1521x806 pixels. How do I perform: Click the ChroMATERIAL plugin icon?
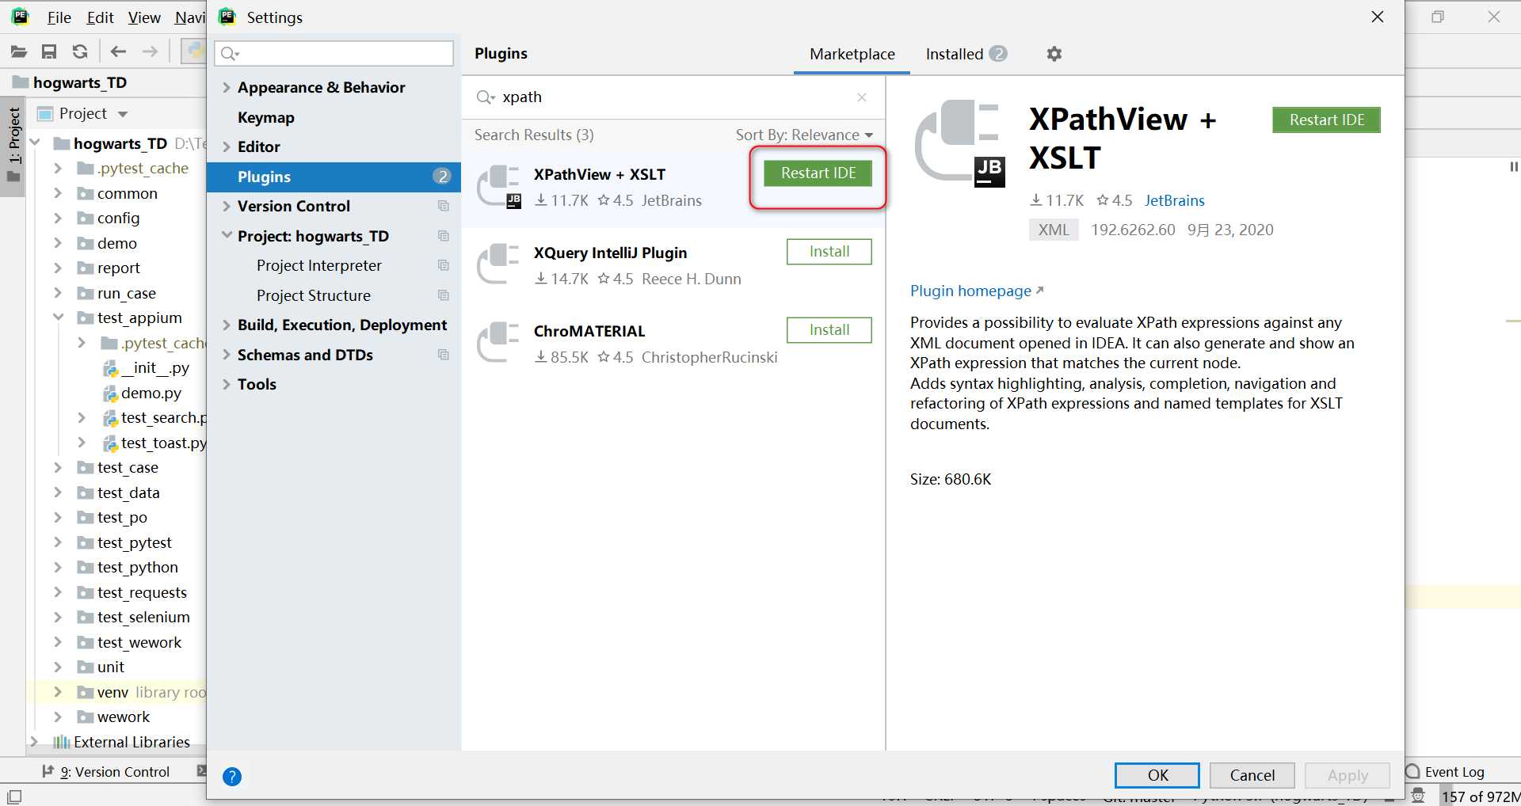(x=499, y=342)
